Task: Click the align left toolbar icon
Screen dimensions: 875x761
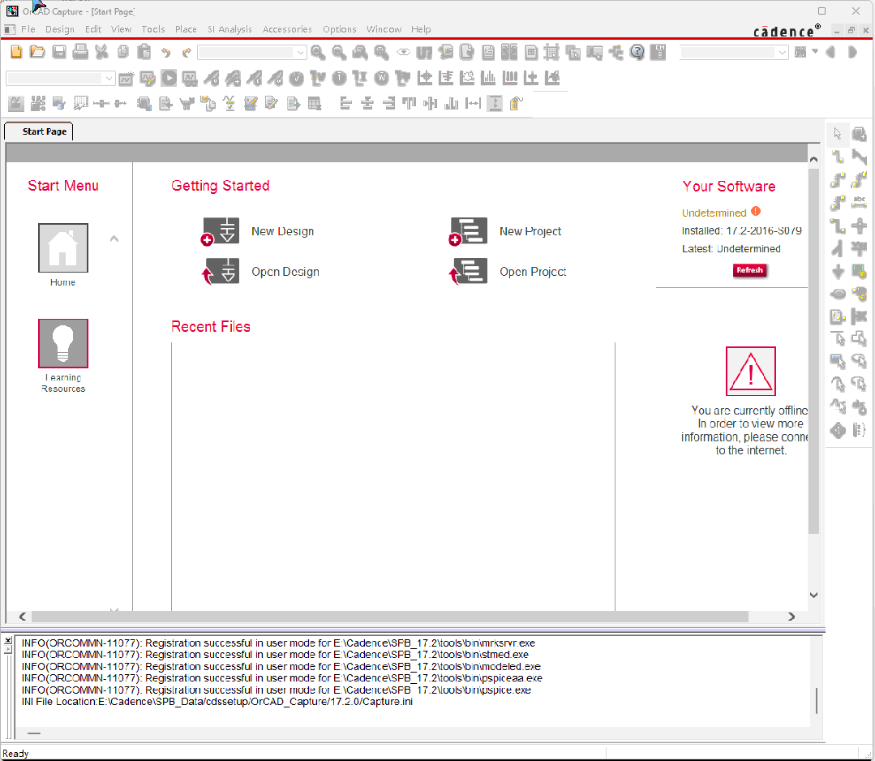Action: coord(346,103)
